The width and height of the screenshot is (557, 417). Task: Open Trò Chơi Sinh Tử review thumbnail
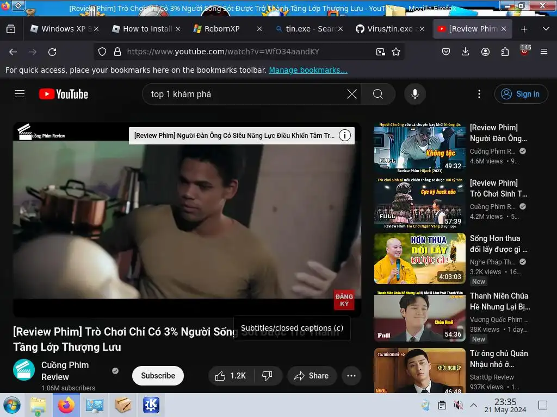(419, 203)
